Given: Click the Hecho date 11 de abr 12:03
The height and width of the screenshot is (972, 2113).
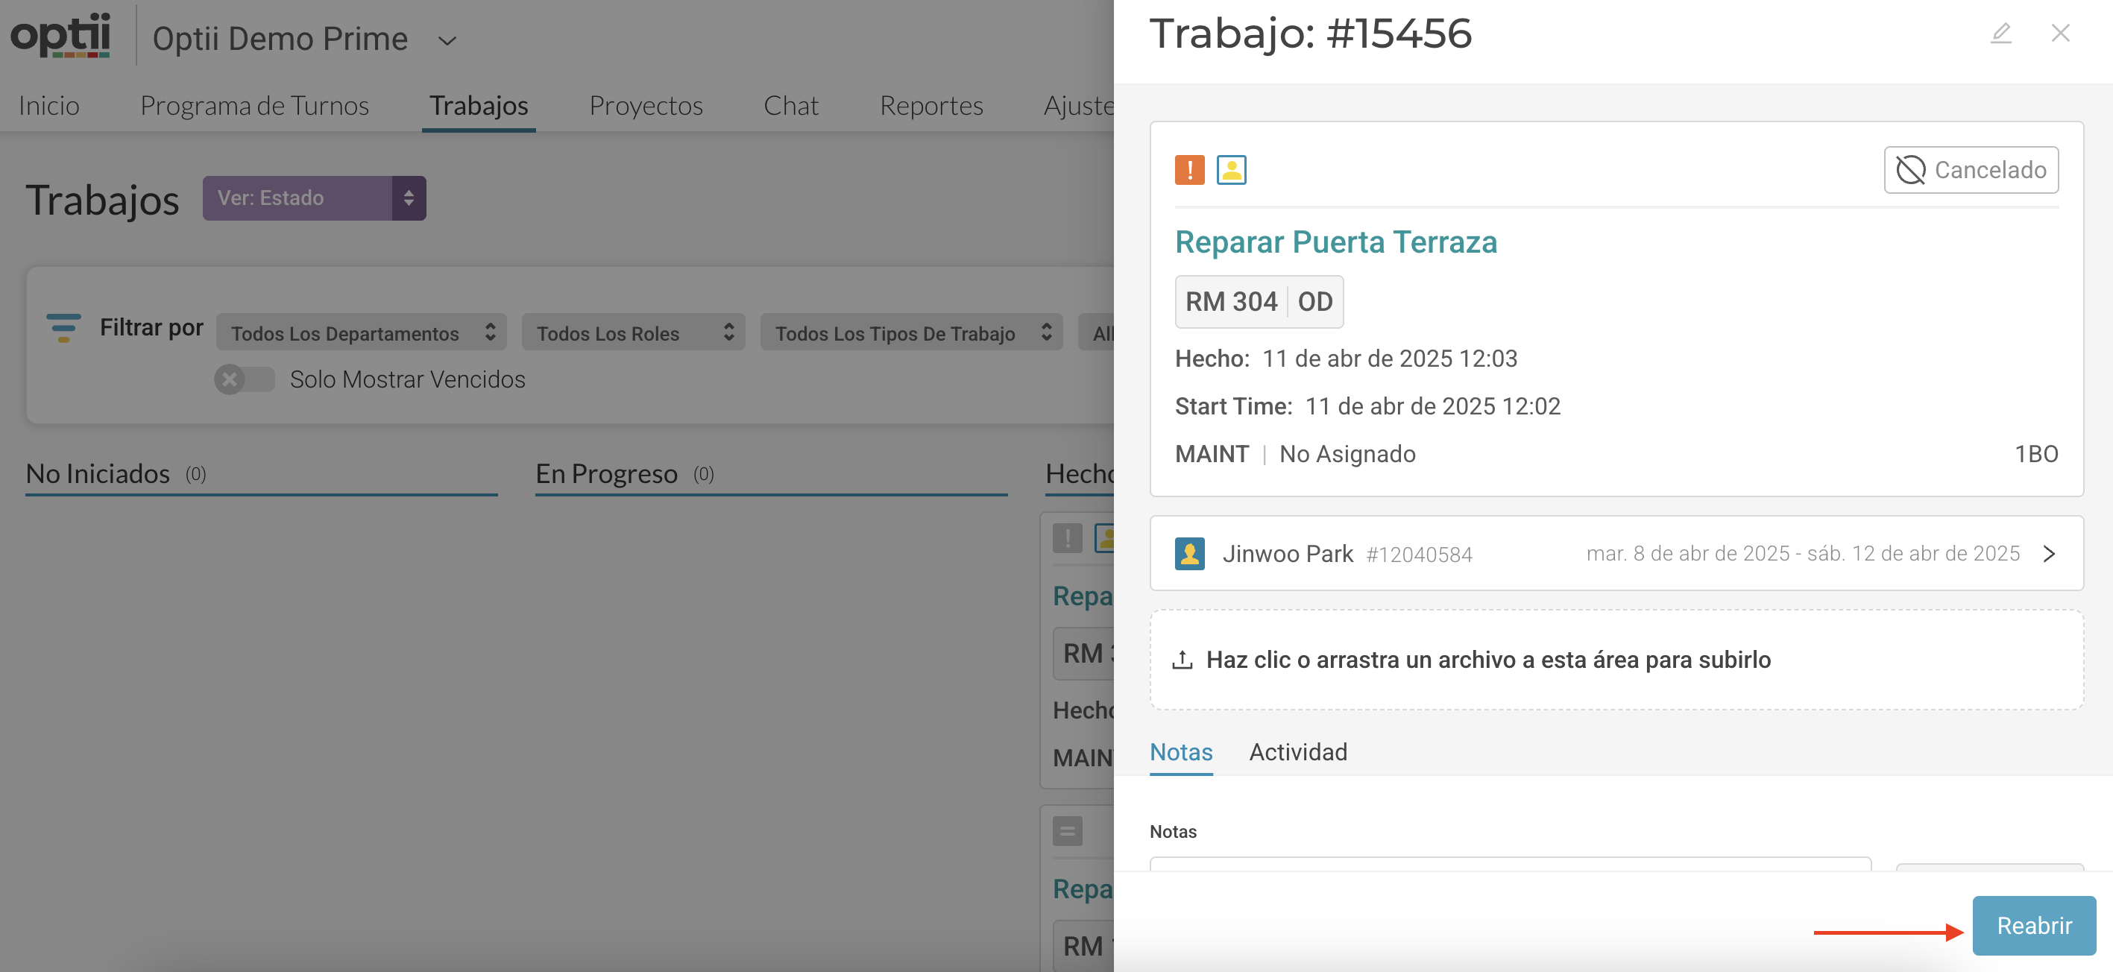Looking at the screenshot, I should pos(1390,359).
